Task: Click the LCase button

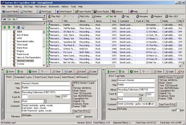Action: (92, 72)
